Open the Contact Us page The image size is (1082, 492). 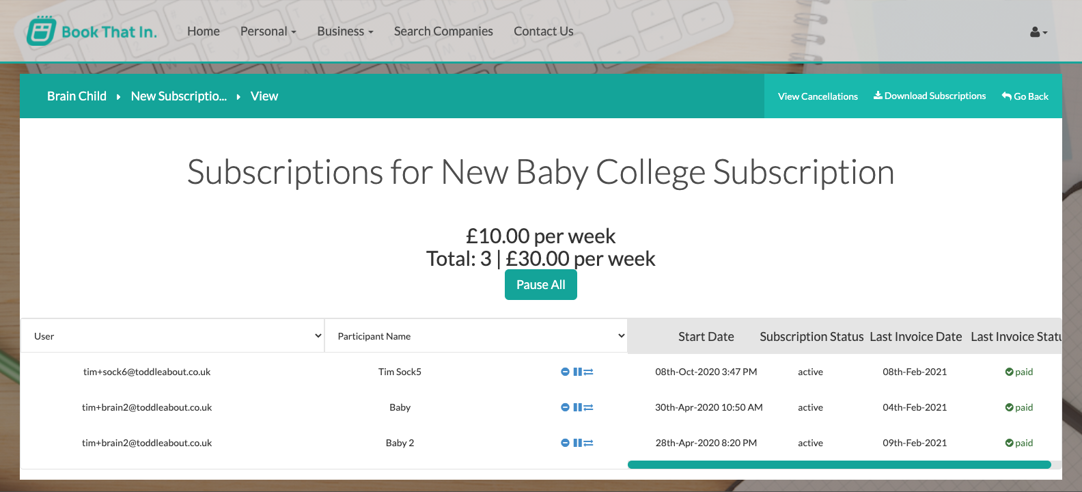[544, 31]
